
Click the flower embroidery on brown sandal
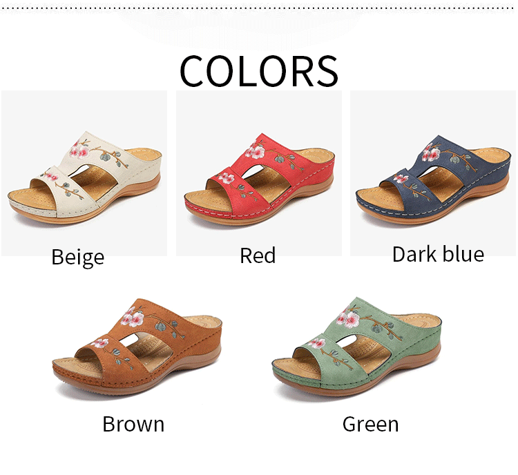(132, 318)
